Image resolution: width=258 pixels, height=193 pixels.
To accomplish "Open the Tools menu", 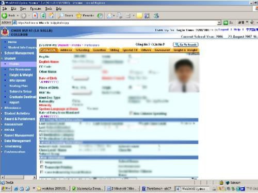I will click(49, 9).
